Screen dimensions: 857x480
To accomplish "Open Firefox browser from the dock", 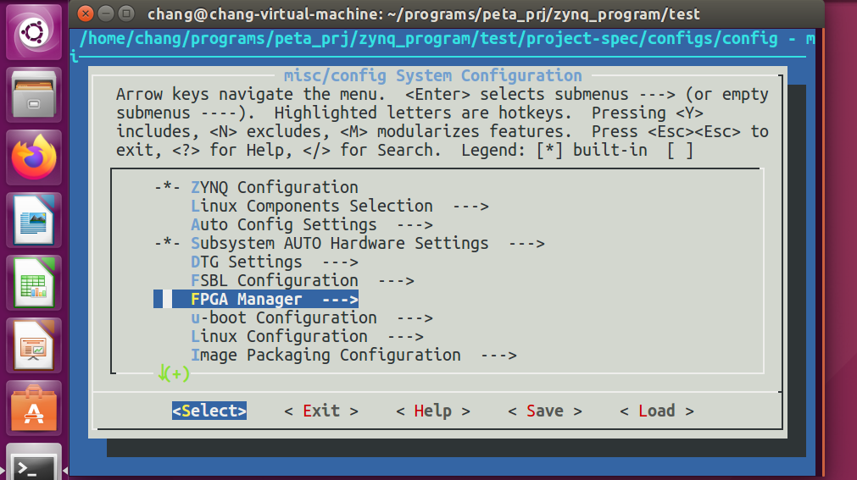I will [x=34, y=157].
